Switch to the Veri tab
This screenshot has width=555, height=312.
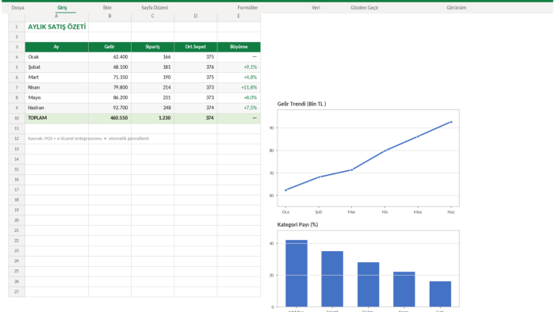click(x=316, y=7)
